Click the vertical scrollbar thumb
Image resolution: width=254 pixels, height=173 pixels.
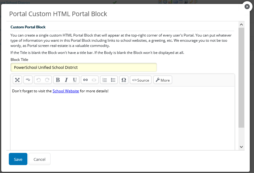[241, 77]
